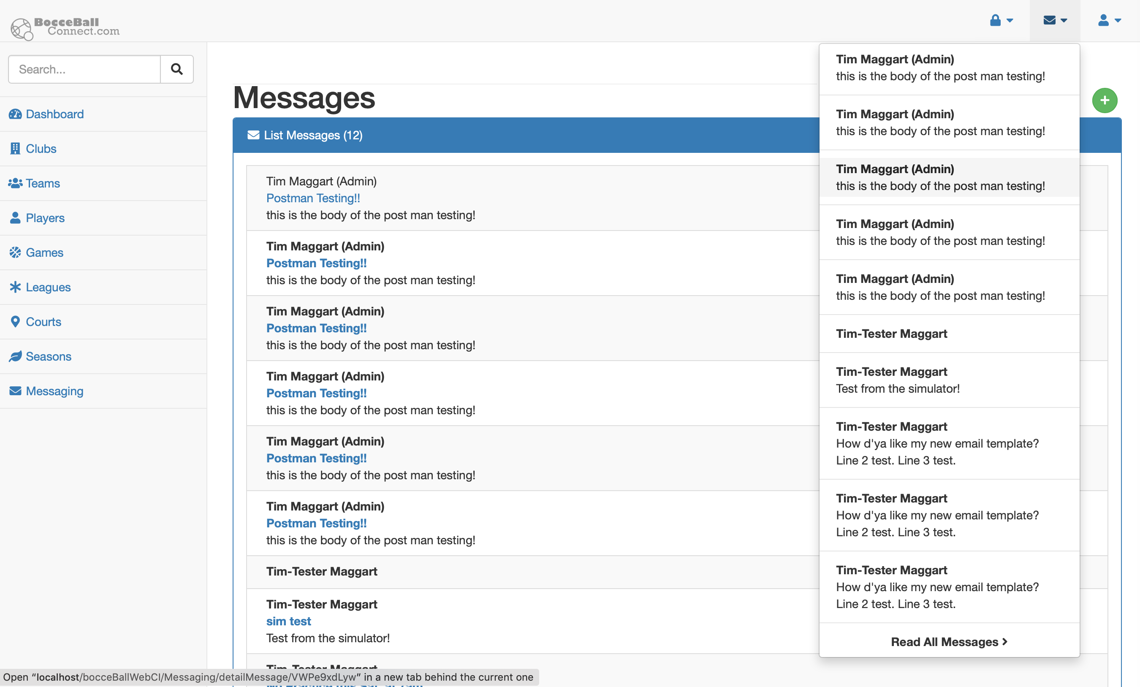Click the Games ball icon
Screen dimensions: 1140x687
tap(15, 253)
